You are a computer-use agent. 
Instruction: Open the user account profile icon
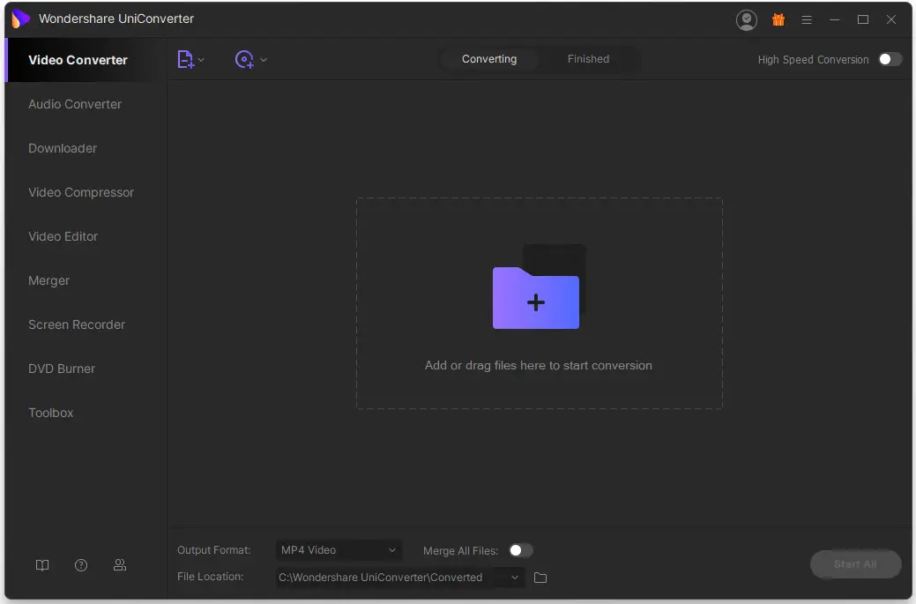click(747, 20)
